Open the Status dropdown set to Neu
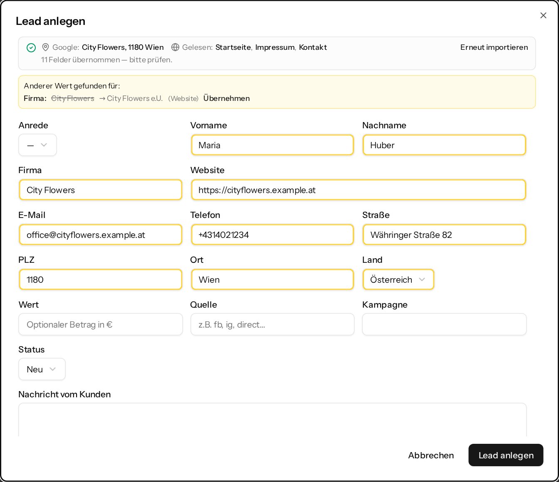Viewport: 559px width, 482px height. coord(42,369)
